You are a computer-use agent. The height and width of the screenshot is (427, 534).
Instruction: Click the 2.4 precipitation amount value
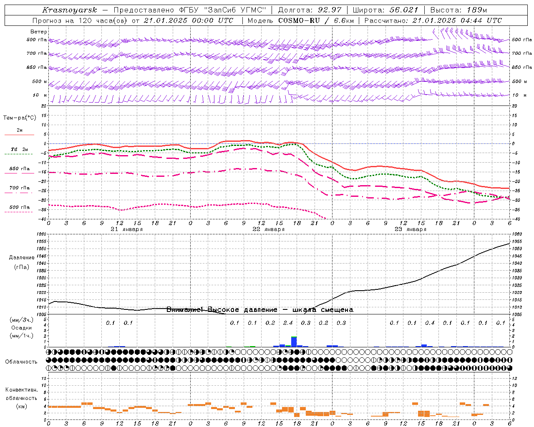(288, 323)
